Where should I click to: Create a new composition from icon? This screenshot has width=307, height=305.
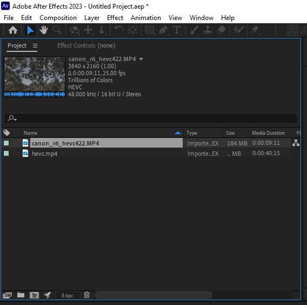(x=34, y=295)
